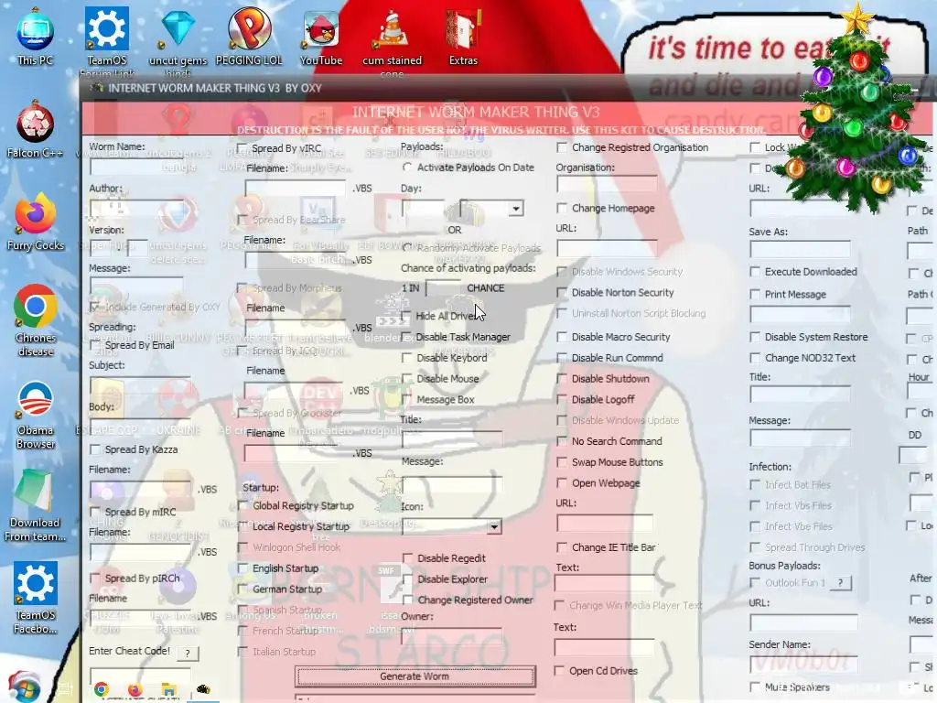Check No Search Command

point(561,441)
